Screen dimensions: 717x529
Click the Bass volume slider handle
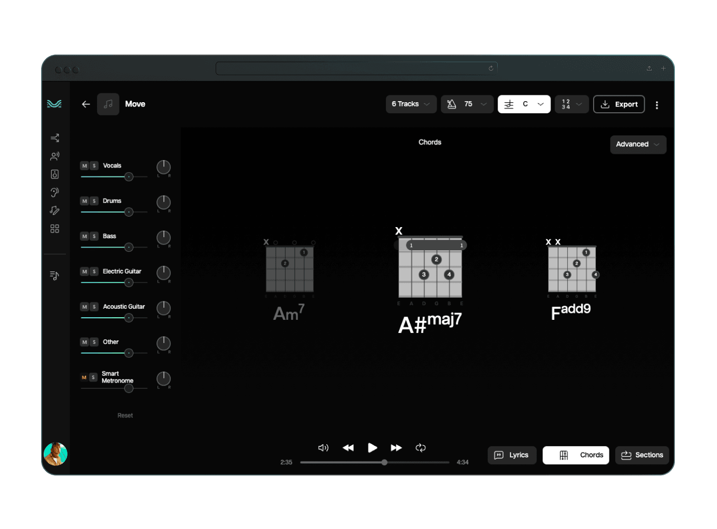(129, 248)
